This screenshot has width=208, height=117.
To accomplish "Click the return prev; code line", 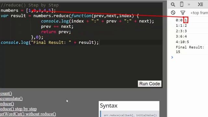I will tap(56, 32).
